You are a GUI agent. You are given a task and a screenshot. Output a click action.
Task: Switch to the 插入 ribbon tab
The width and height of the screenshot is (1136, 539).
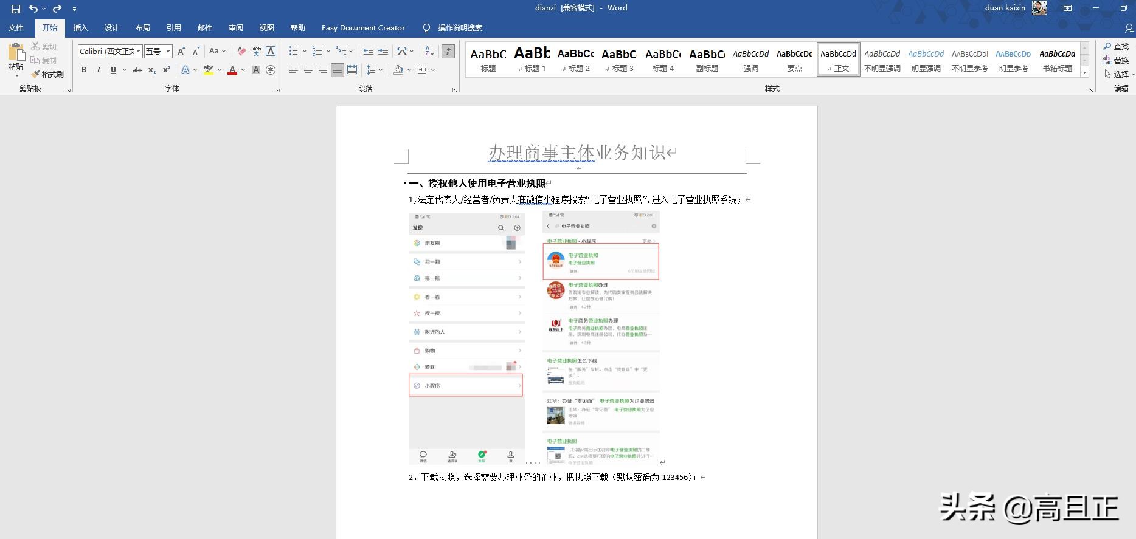(80, 28)
